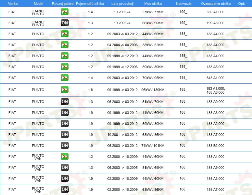Click the power value 51kW / 70KM
Viewport: 252px width, 195px height.
[x=153, y=102]
